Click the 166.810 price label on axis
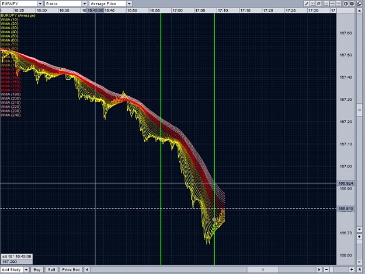Screen dimensions: 365x274 [346, 209]
